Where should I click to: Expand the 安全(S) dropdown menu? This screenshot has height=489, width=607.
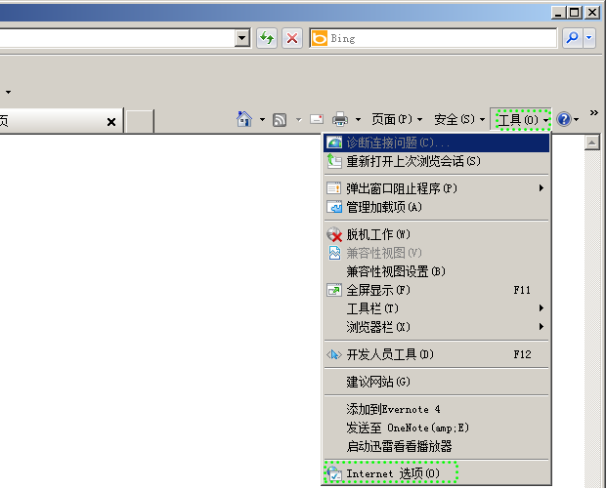click(x=459, y=119)
